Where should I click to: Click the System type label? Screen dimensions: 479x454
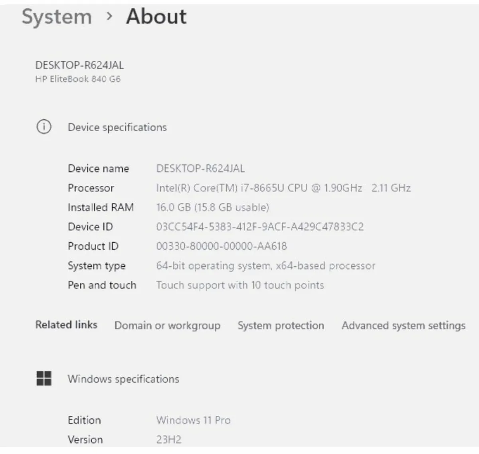click(x=97, y=266)
